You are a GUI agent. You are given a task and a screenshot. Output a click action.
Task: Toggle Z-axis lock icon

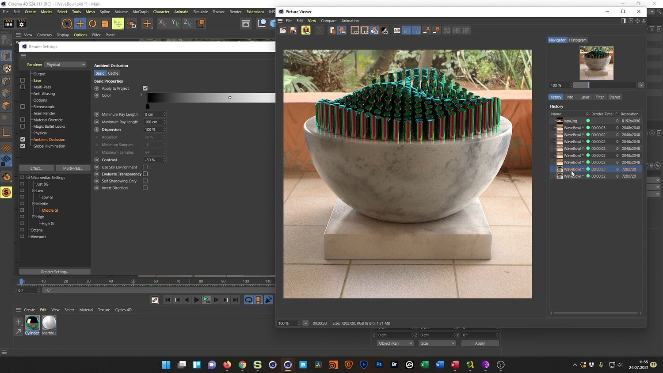(187, 23)
